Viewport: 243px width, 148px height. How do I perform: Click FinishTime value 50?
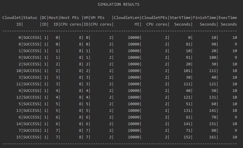coord(214,91)
